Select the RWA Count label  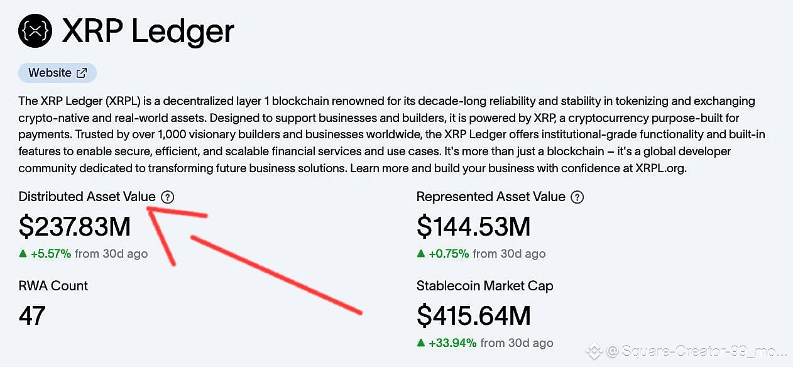[x=53, y=285]
